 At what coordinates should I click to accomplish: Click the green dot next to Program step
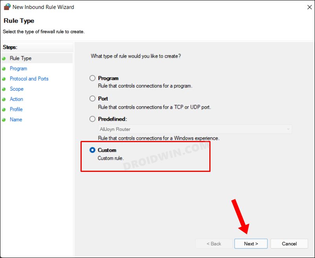pyautogui.click(x=4, y=68)
